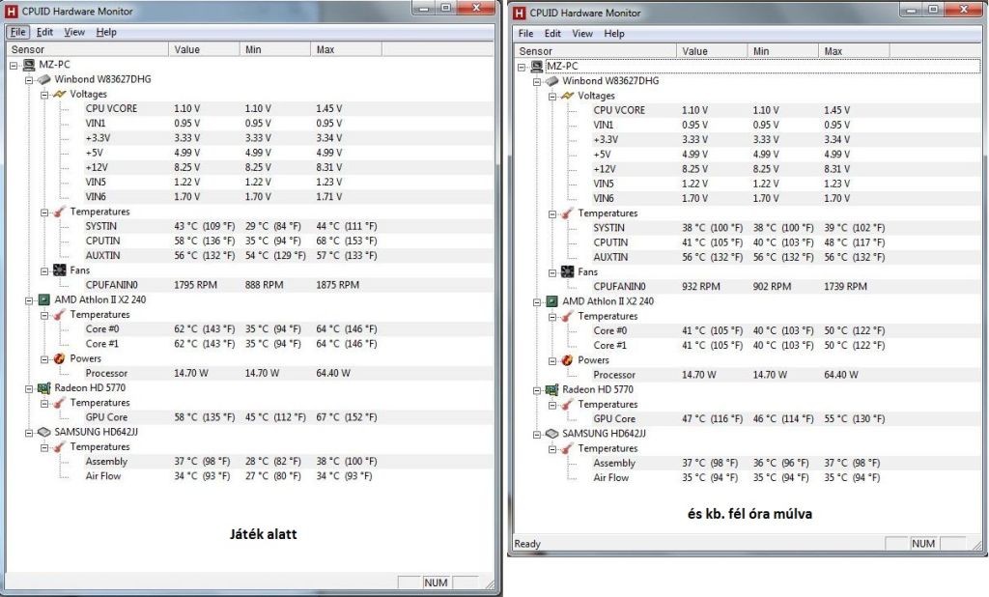989x597 pixels.
Task: Collapse Winbond W83627DHG node in left window
Action: 29,80
